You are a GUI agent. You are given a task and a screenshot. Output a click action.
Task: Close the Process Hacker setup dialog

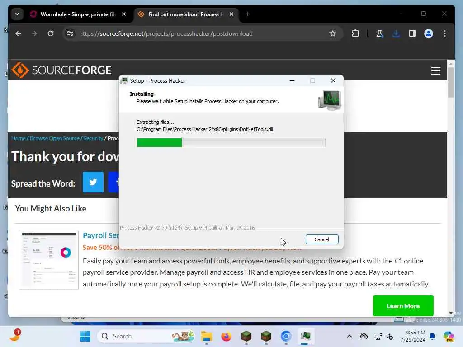point(333,80)
